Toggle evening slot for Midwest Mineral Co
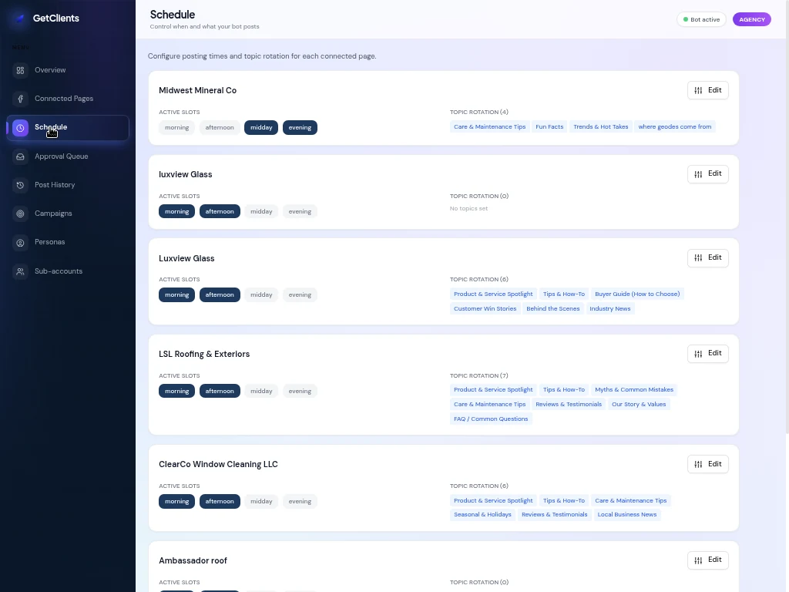 click(300, 127)
